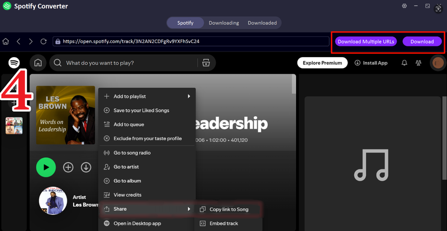The height and width of the screenshot is (231, 447).
Task: Click the Browse icon in the search bar
Action: 206,63
